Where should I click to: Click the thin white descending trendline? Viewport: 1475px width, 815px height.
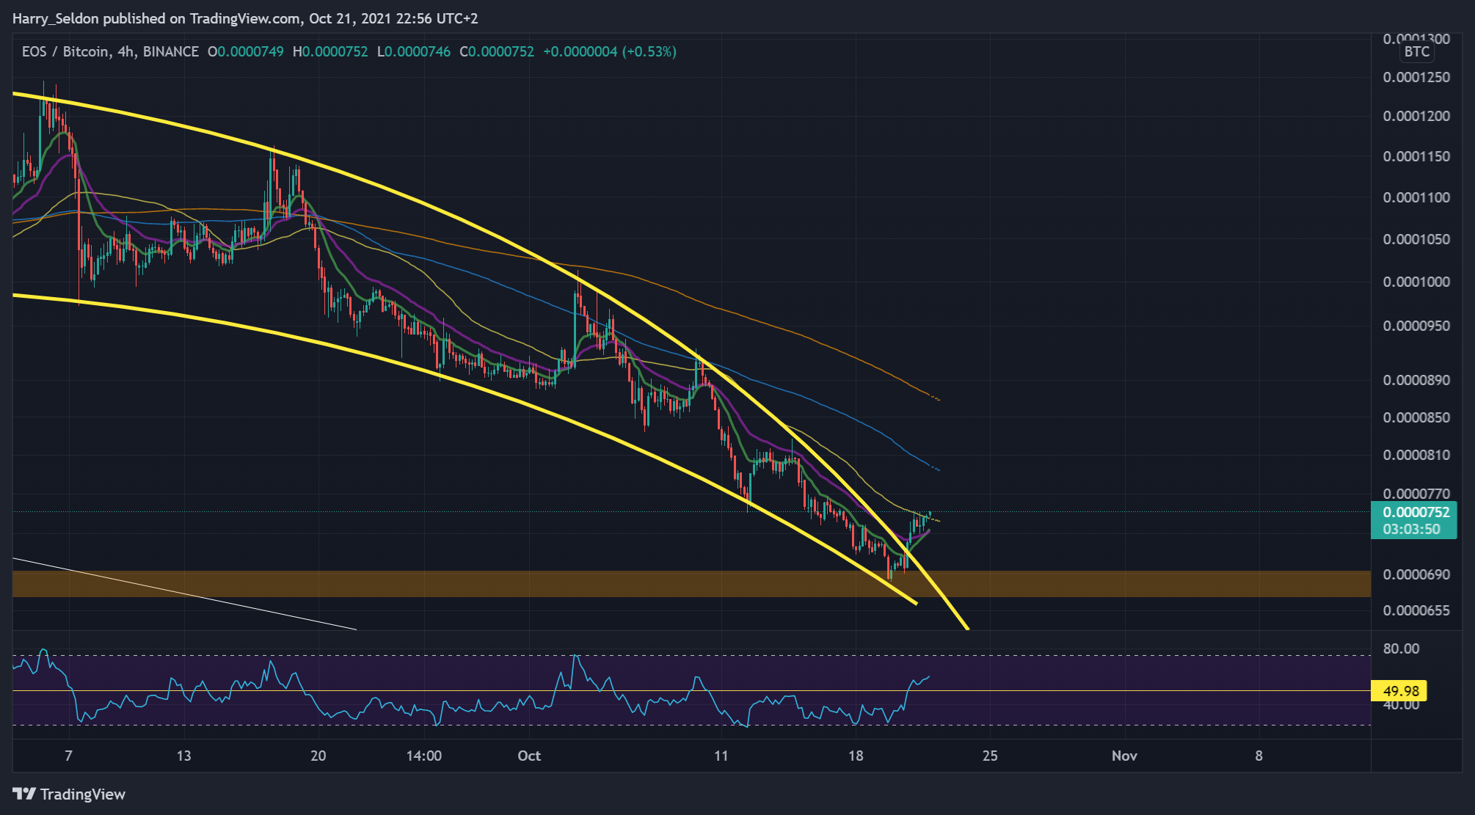tap(185, 594)
